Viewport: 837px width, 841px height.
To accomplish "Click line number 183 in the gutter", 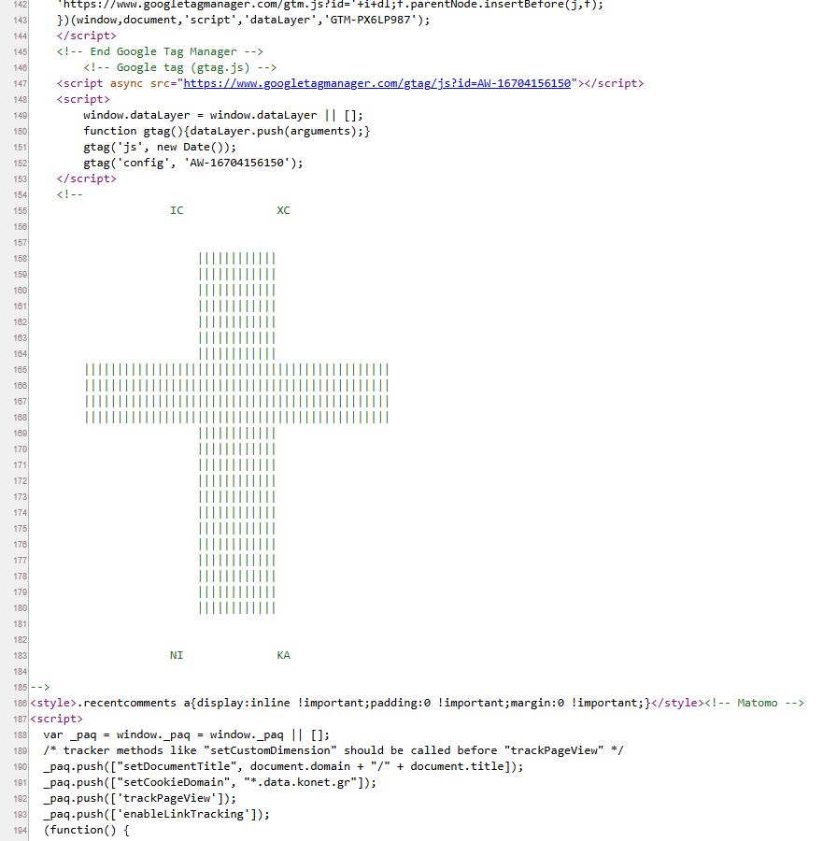I will point(21,655).
